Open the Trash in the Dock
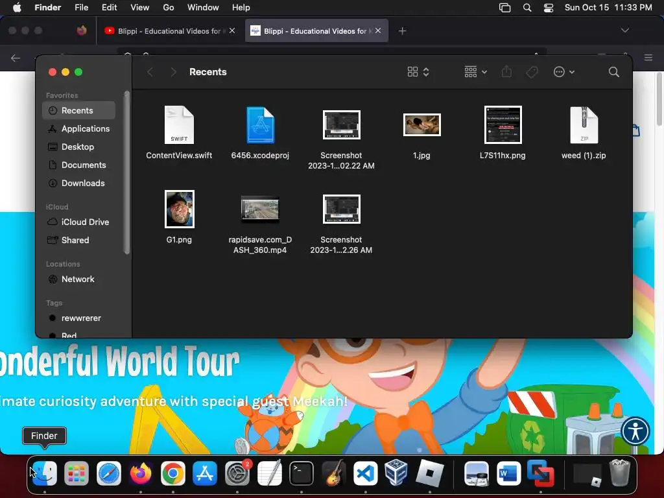Image resolution: width=664 pixels, height=498 pixels. click(619, 473)
